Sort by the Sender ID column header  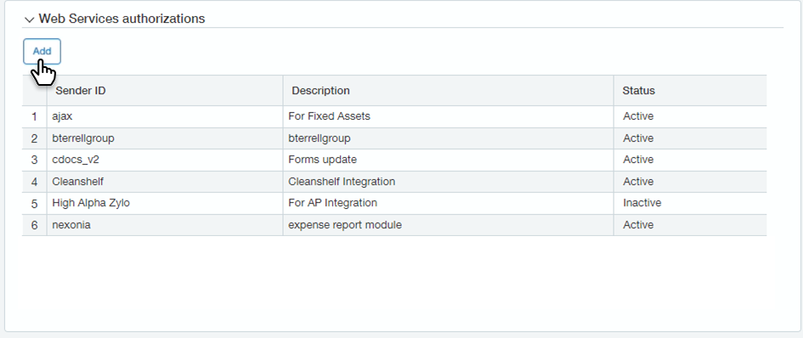coord(81,91)
